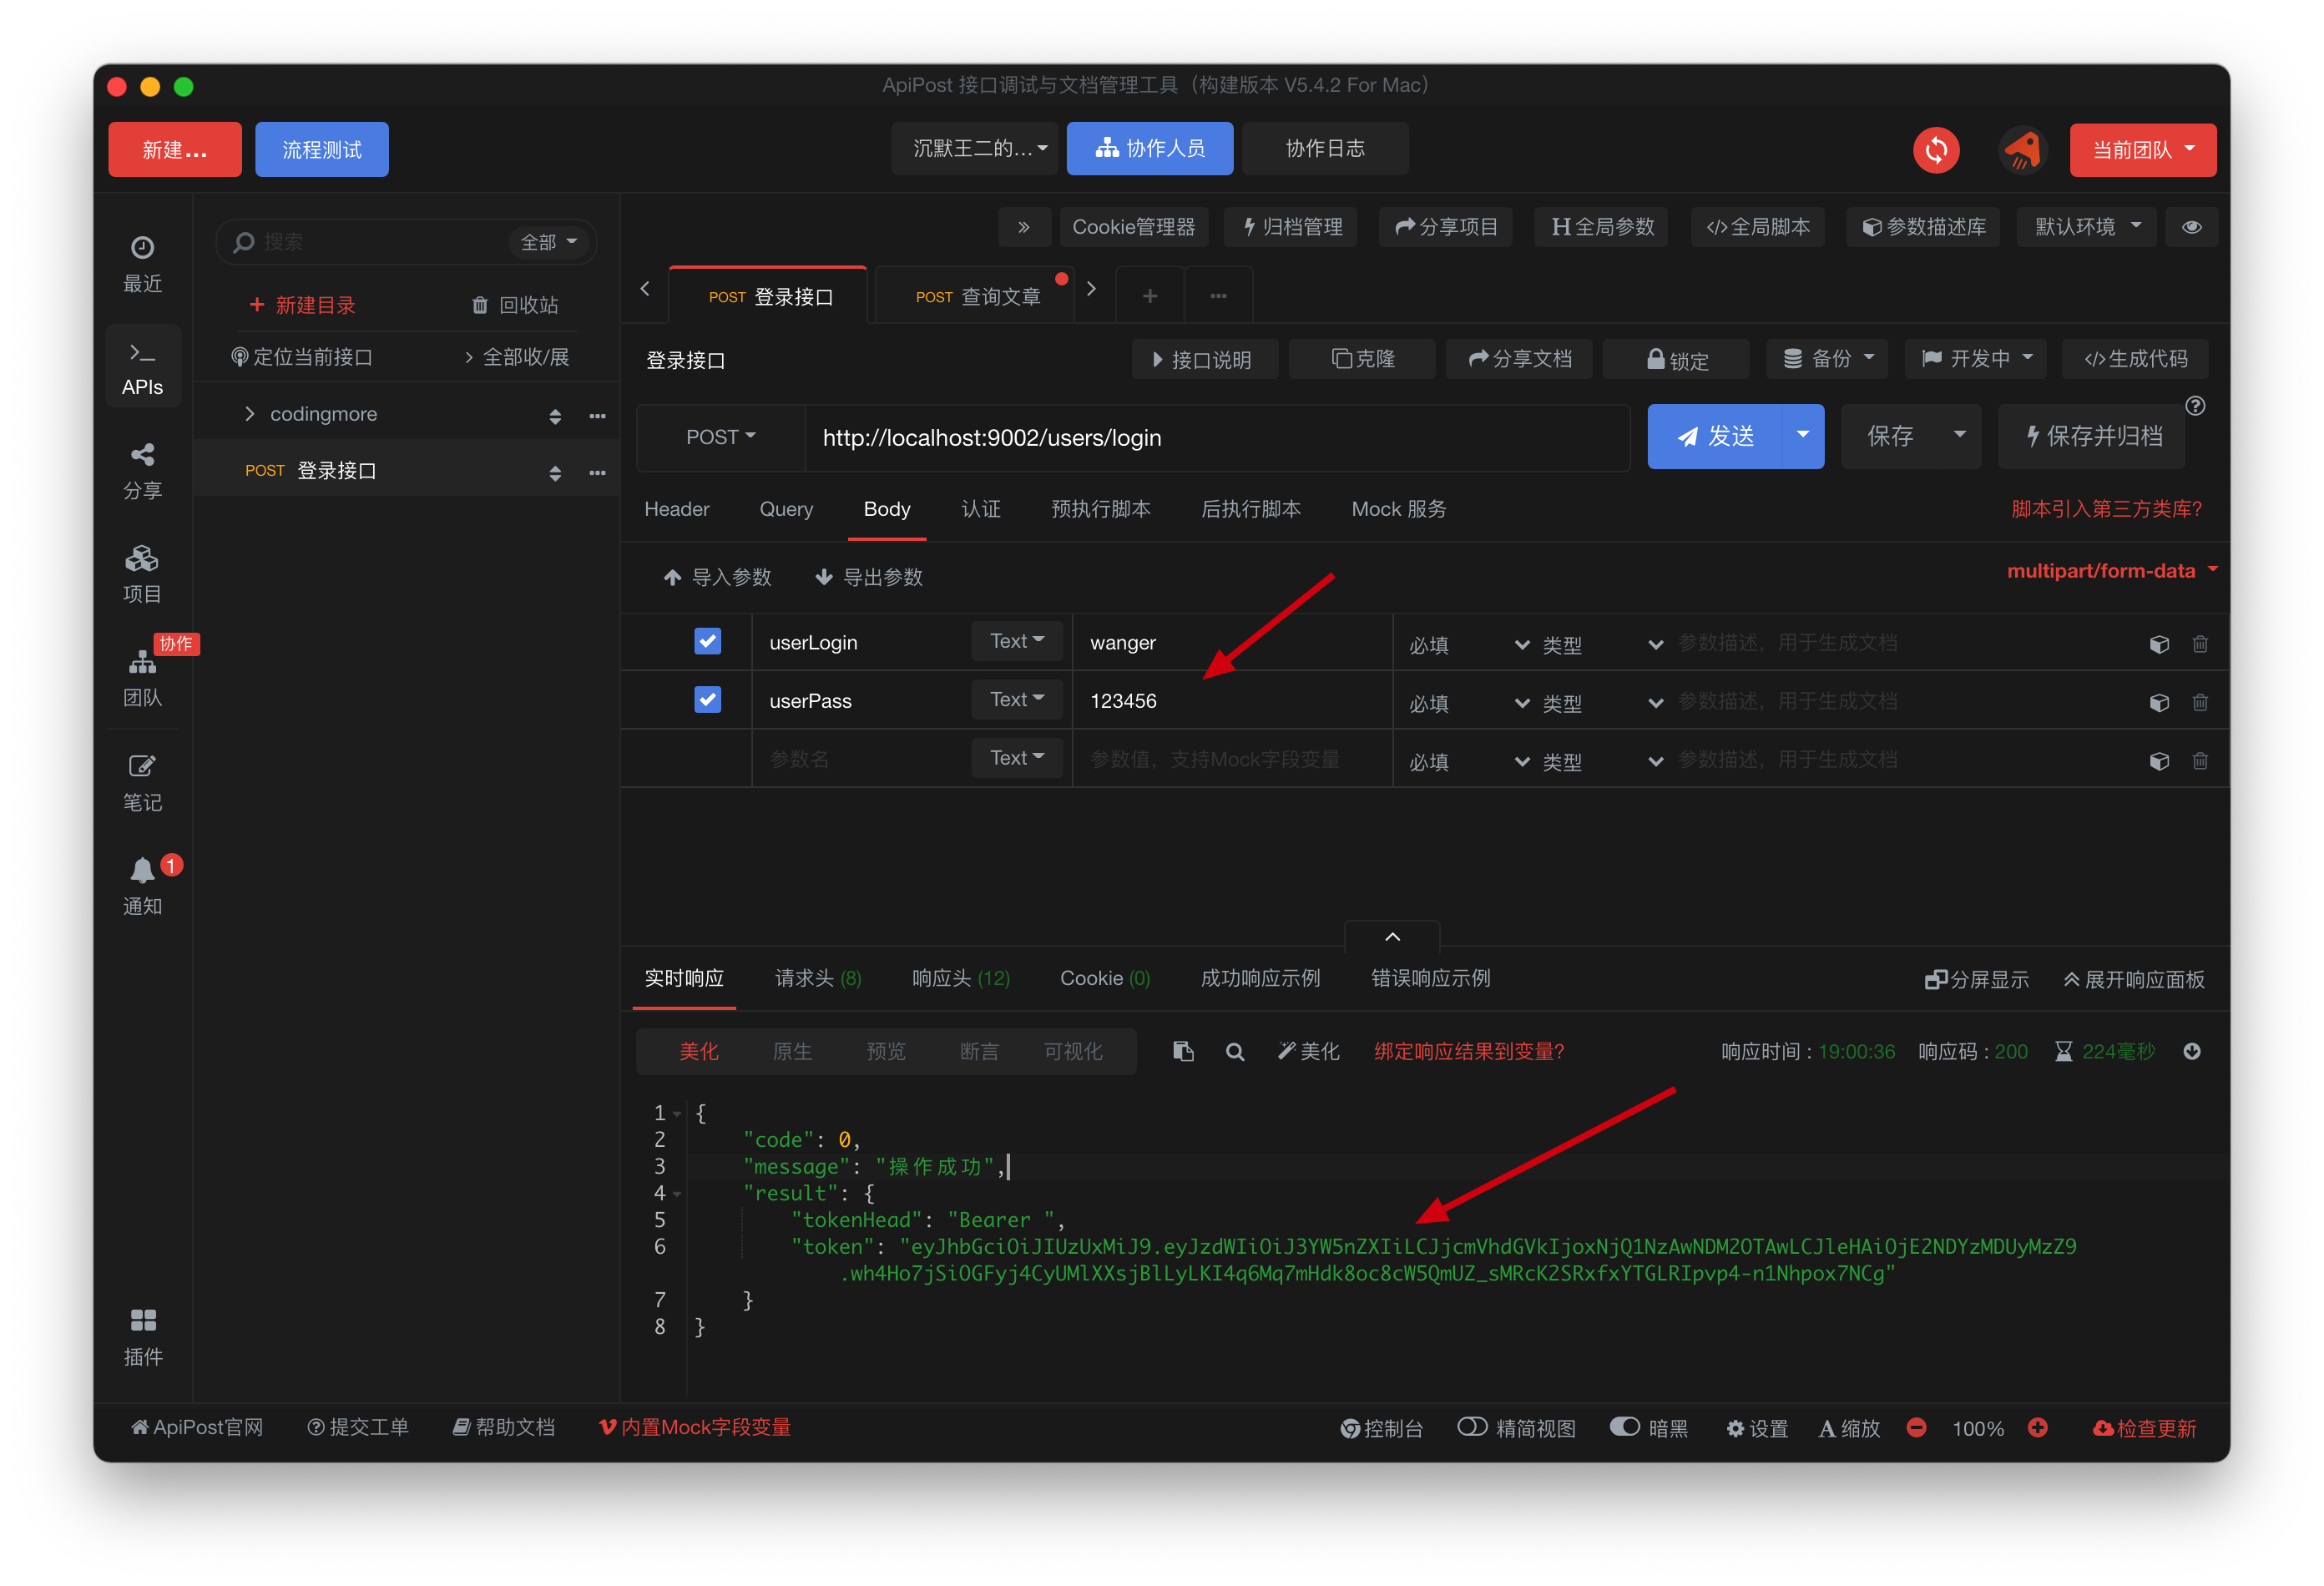Viewport: 2324px width, 1586px height.
Task: Click the 发送 send button
Action: coord(1715,436)
